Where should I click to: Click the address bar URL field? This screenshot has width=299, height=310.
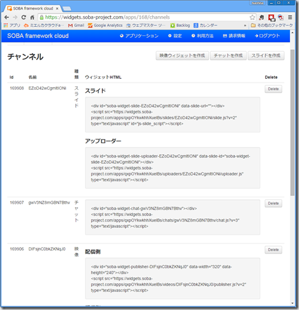[147, 17]
